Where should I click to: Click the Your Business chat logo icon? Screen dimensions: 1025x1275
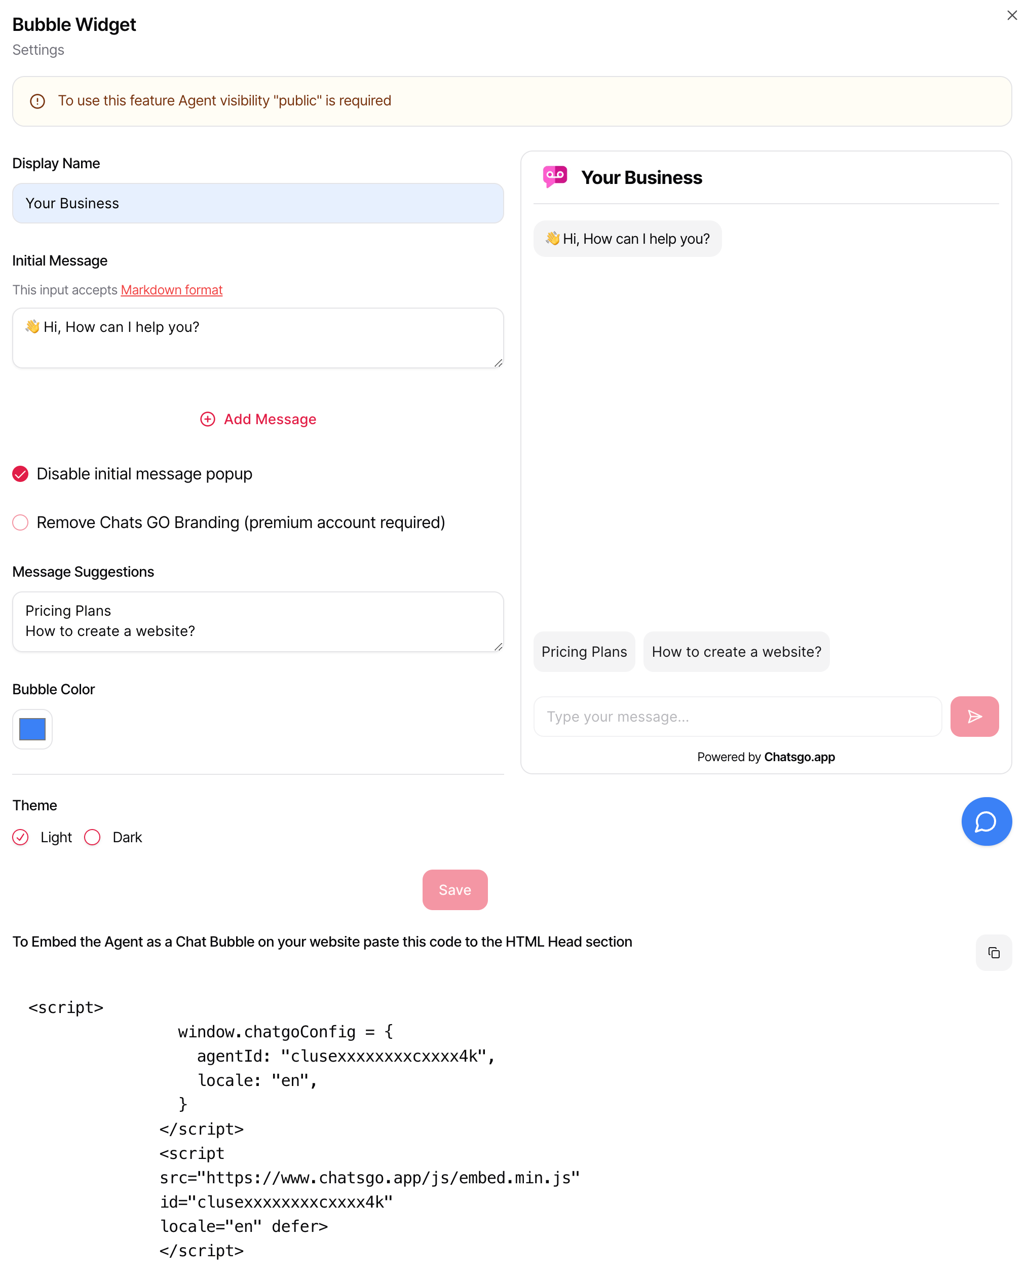point(554,177)
